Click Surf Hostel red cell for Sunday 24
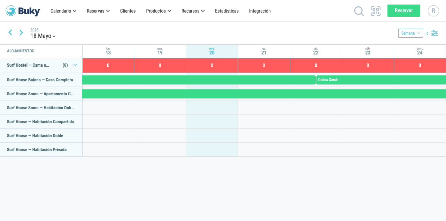Image resolution: width=446 pixels, height=221 pixels. click(x=420, y=65)
